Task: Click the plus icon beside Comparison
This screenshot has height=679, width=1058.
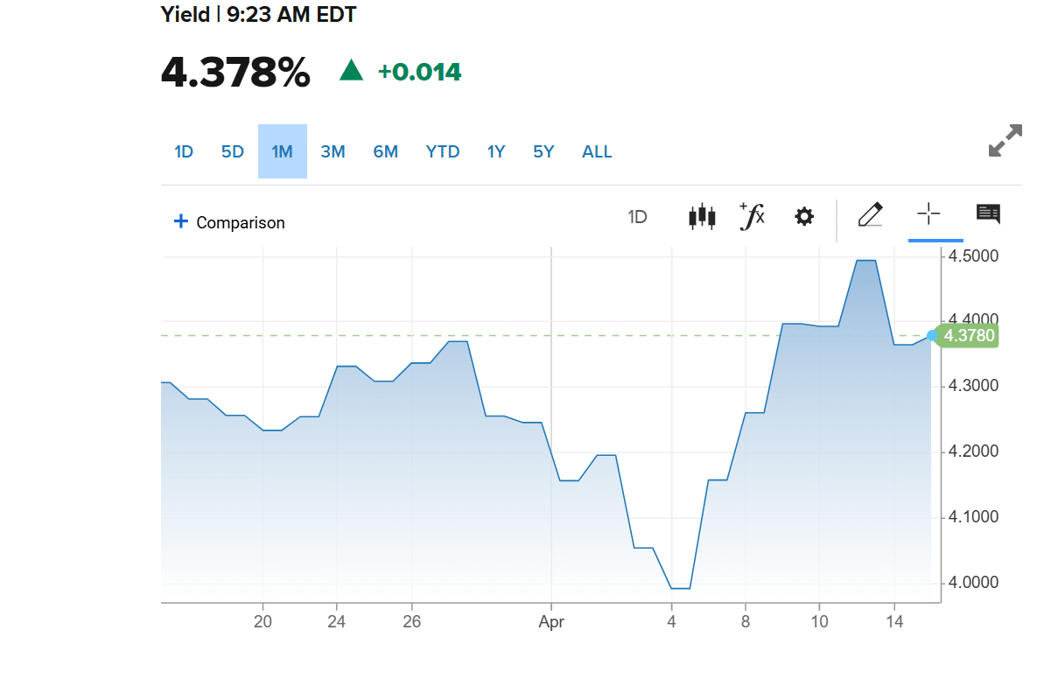Action: (181, 221)
